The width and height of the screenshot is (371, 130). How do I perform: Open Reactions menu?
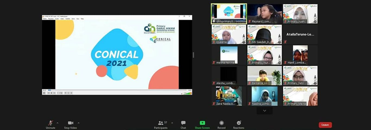(x=239, y=125)
